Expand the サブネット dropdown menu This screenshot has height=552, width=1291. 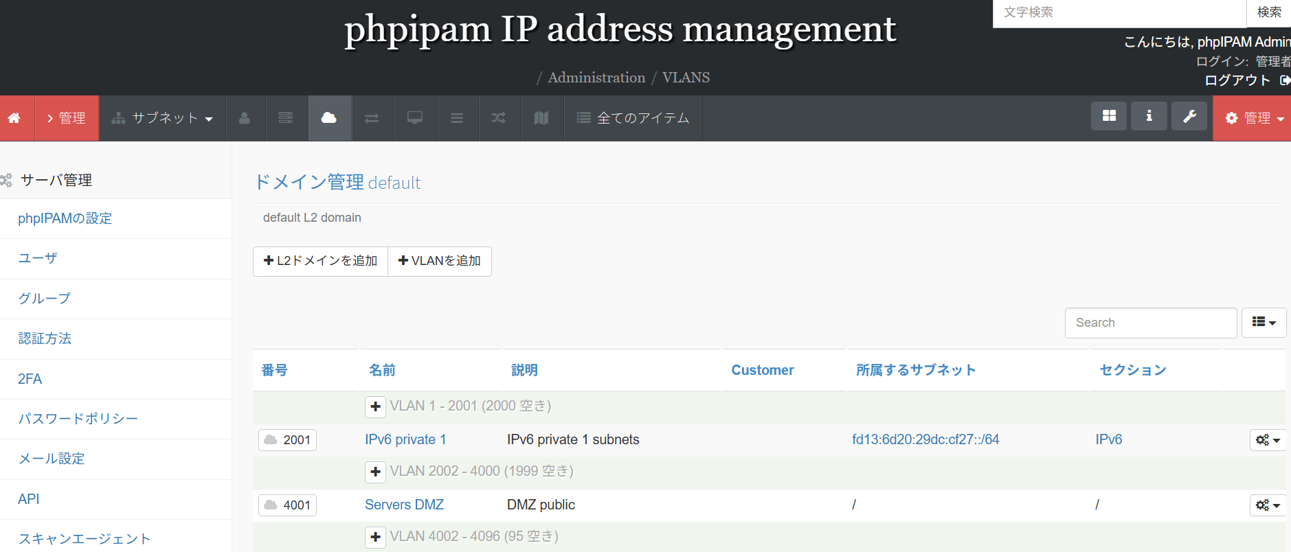tap(163, 118)
